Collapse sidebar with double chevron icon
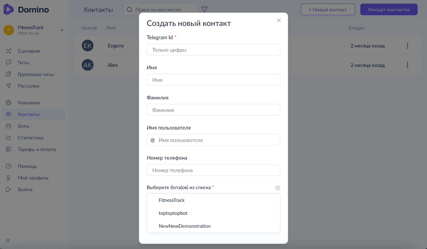427x249 pixels. tap(8, 240)
